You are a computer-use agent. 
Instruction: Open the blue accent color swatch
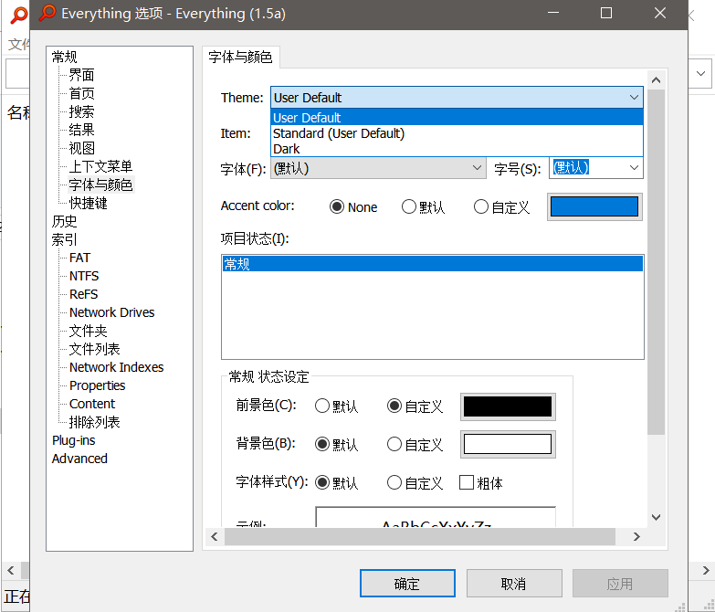(594, 206)
